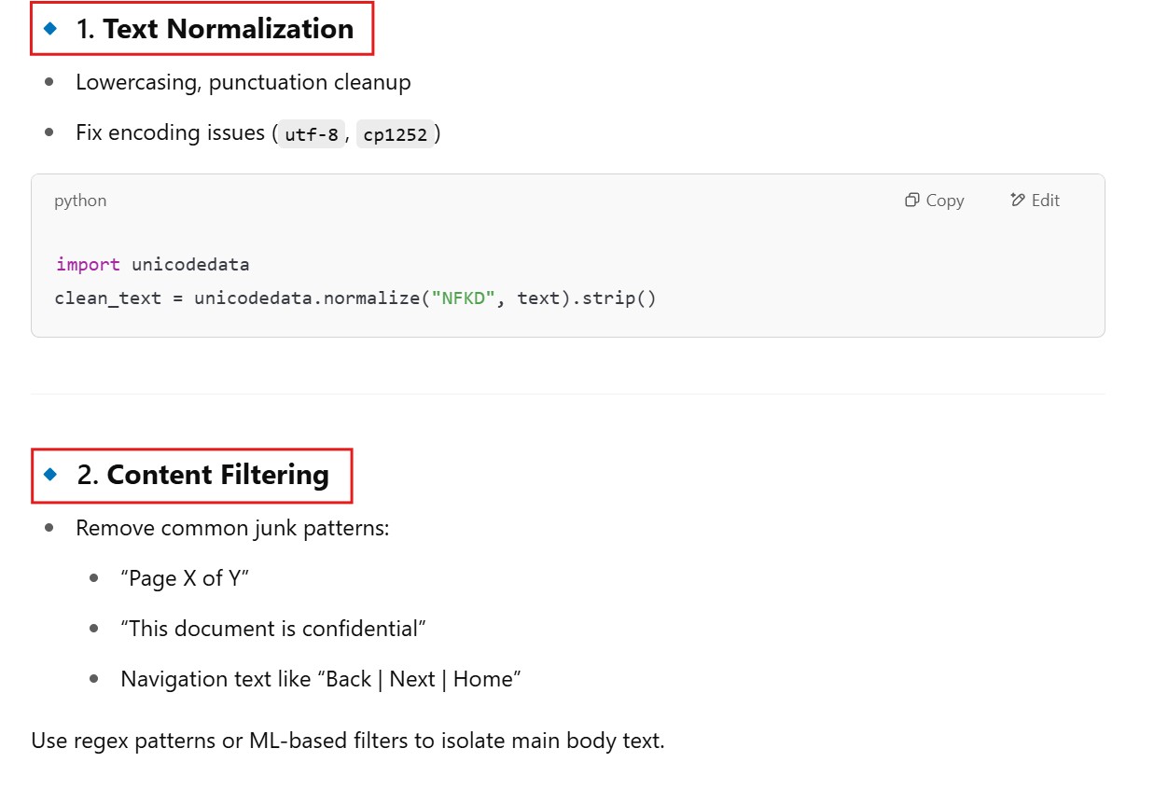
Task: Click the blue diamond beside Text Normalization
Action: pos(50,29)
